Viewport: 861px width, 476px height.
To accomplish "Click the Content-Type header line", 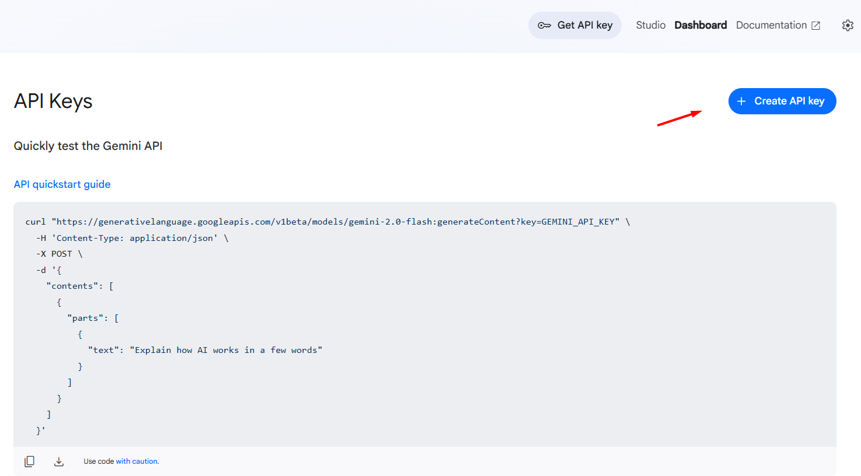I will pos(133,238).
